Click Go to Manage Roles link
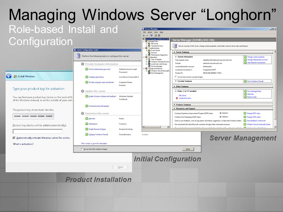Viewport: 283px width, 212px height. (x=254, y=91)
